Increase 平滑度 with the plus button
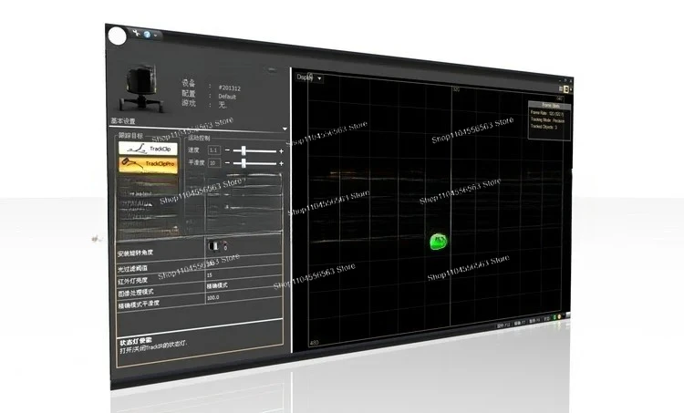 coord(282,163)
